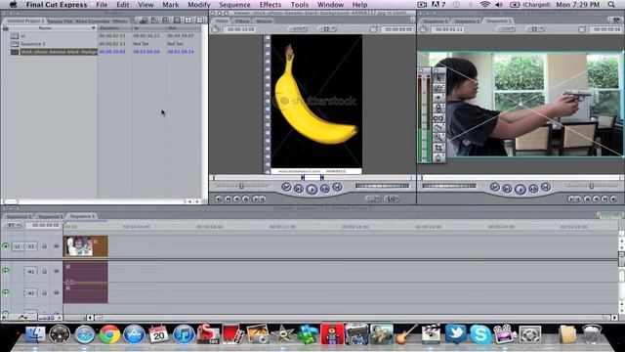Open GarageBand guitar icon in the Dock
Viewport: 625px width, 352px height.
pos(406,334)
